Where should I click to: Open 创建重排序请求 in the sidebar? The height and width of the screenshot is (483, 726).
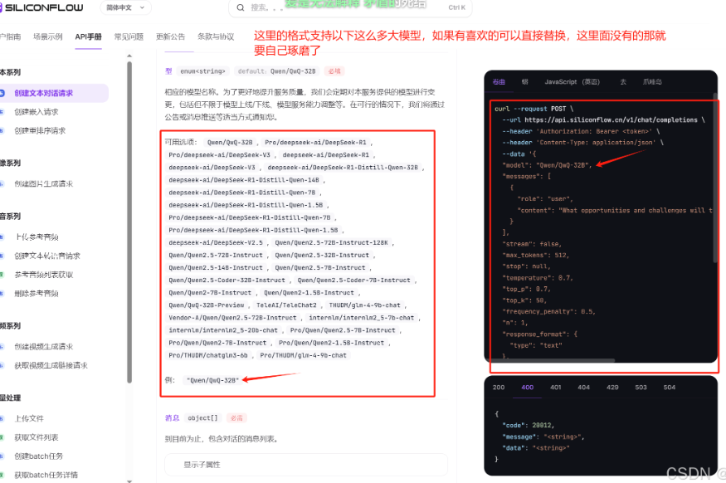pyautogui.click(x=40, y=130)
